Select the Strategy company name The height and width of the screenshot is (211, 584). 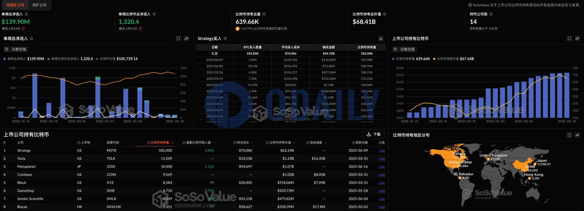pyautogui.click(x=24, y=150)
